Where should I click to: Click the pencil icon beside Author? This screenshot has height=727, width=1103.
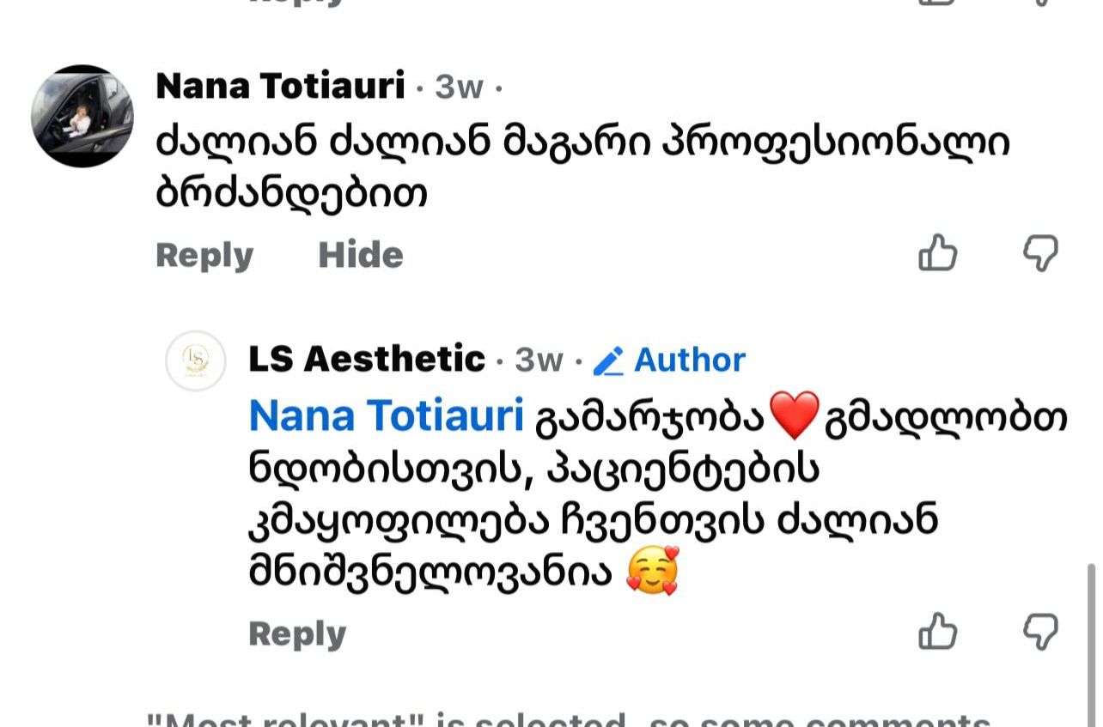point(608,360)
